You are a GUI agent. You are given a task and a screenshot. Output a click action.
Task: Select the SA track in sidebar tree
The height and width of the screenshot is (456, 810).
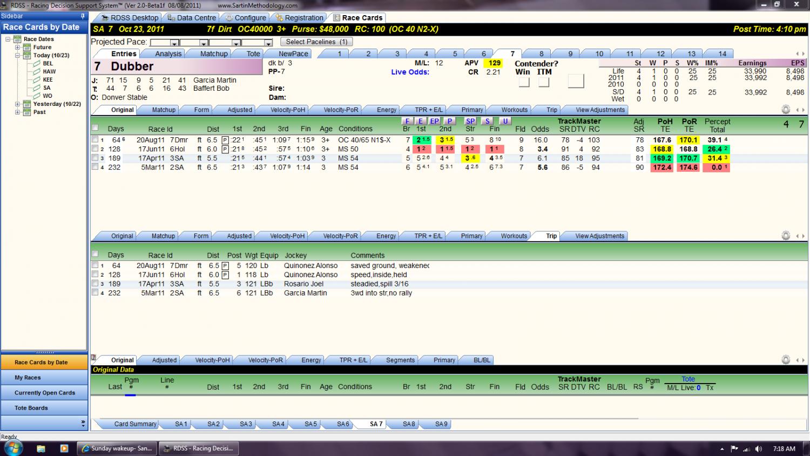click(x=47, y=88)
